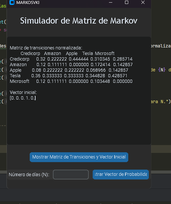Click value 0.285714 in Credicorp row

[x=123, y=59]
